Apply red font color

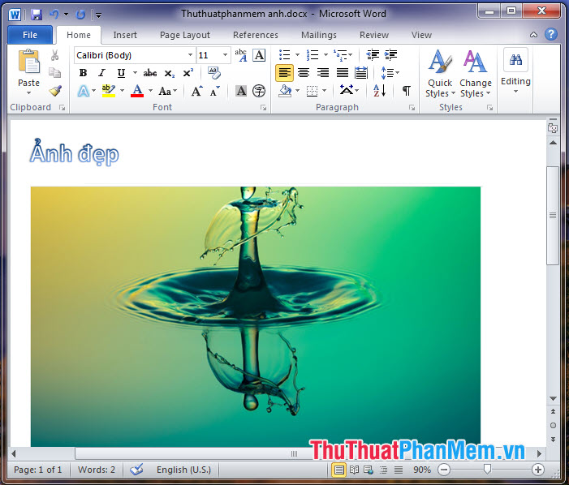(x=137, y=91)
